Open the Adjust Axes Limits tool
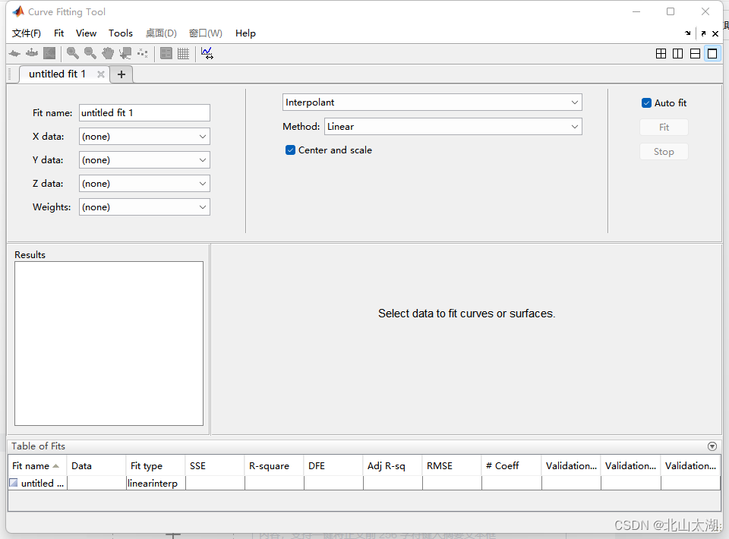 tap(207, 53)
